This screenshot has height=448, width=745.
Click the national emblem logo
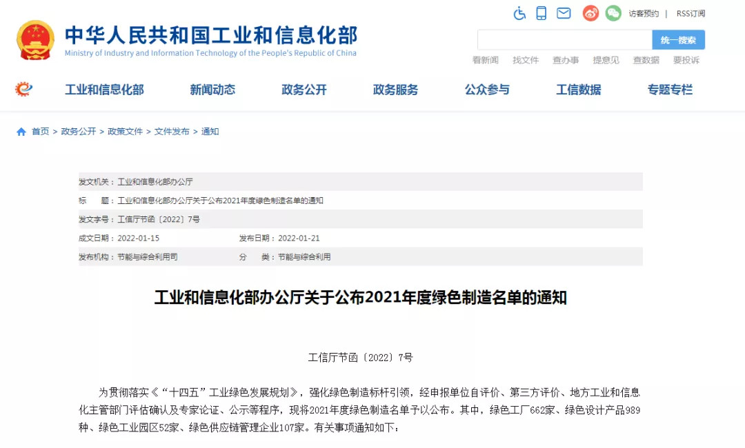35,40
